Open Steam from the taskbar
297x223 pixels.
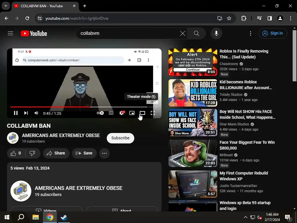(x=64, y=217)
